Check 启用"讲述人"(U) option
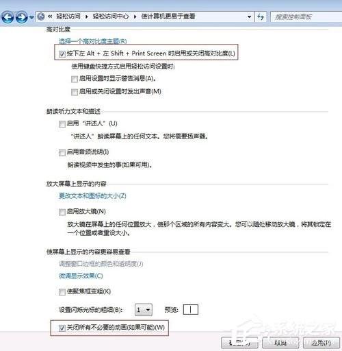342x351 pixels. click(62, 124)
